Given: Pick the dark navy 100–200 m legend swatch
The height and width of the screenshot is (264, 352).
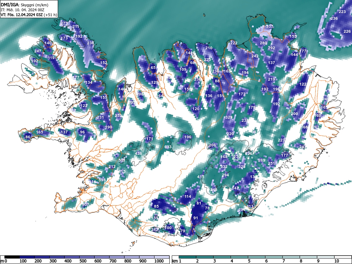Looking at the screenshot, I should click(x=27, y=257).
